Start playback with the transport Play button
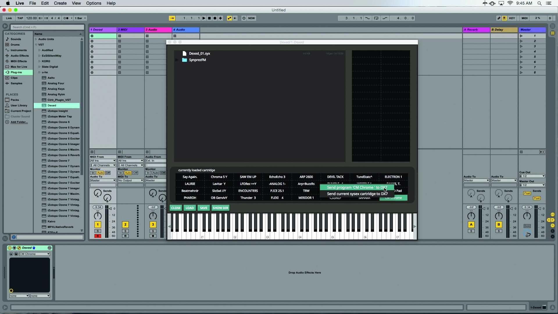The width and height of the screenshot is (558, 314). click(204, 18)
